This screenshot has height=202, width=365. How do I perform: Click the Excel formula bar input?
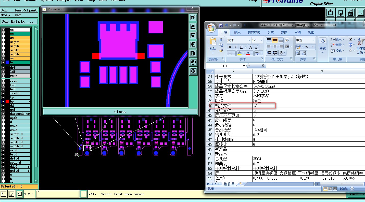pos(316,66)
